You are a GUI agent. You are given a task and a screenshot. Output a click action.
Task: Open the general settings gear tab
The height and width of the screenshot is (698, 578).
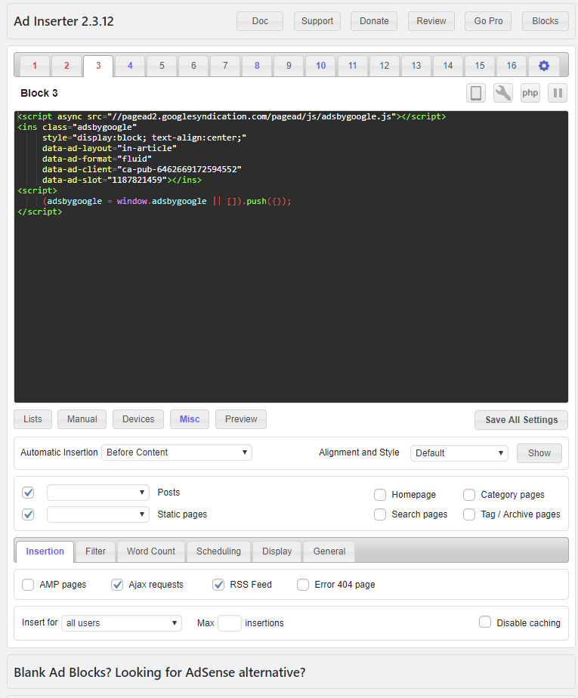click(544, 66)
